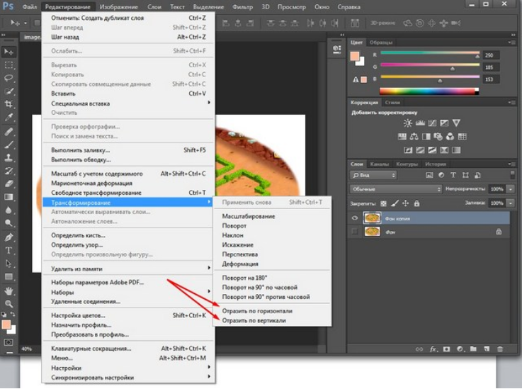This screenshot has width=522, height=389.
Task: Switch to the Каналы tab
Action: 379,164
